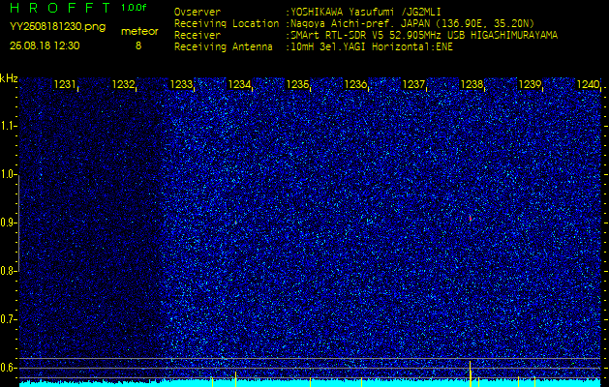The width and height of the screenshot is (609, 387).
Task: Click the version label 1.0.0f
Action: point(134,8)
